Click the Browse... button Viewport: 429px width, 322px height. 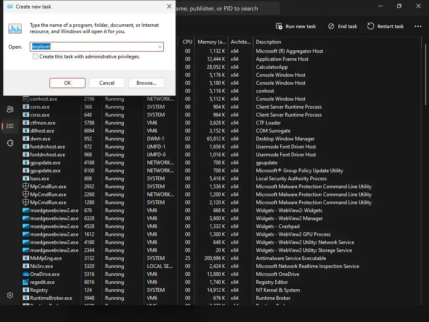(146, 83)
